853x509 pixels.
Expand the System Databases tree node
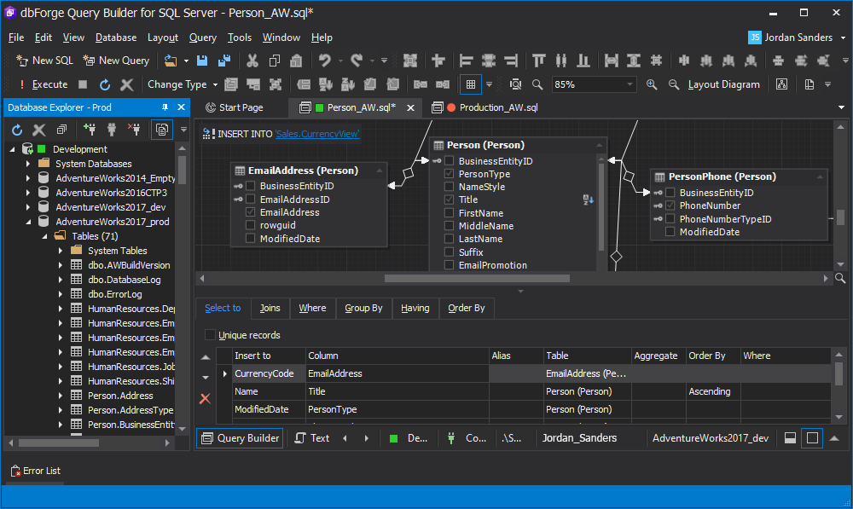click(x=28, y=164)
